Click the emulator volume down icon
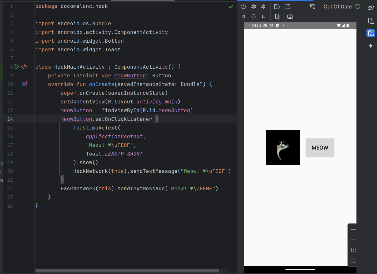Image resolution: width=377 pixels, height=274 pixels. point(263,7)
